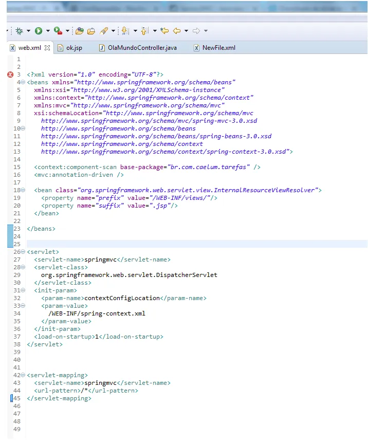This screenshot has width=368, height=445.
Task: Click 'springmvc' servlet-name on line 27
Action: click(x=101, y=259)
